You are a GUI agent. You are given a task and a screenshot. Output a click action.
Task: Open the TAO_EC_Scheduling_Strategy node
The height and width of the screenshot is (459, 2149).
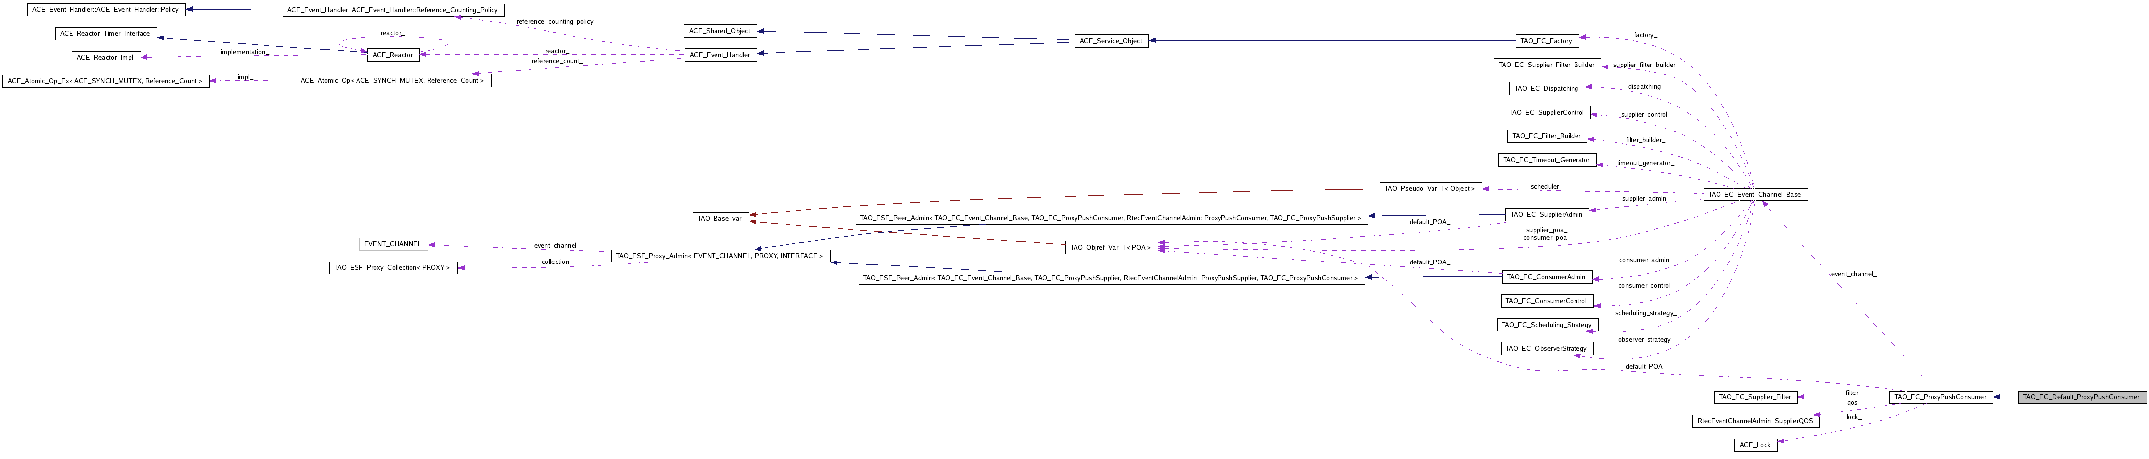click(1546, 325)
